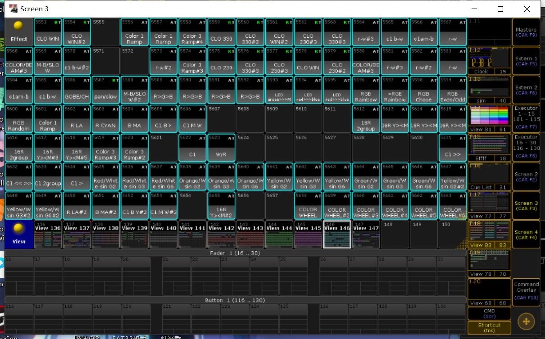Screen dimensions: 545x339
Task: Open the View 136 pool item
Action: click(x=48, y=235)
